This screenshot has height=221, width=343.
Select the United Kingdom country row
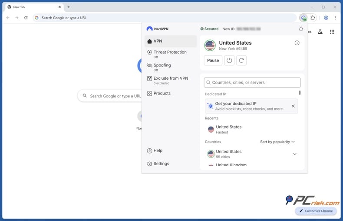pos(251,165)
